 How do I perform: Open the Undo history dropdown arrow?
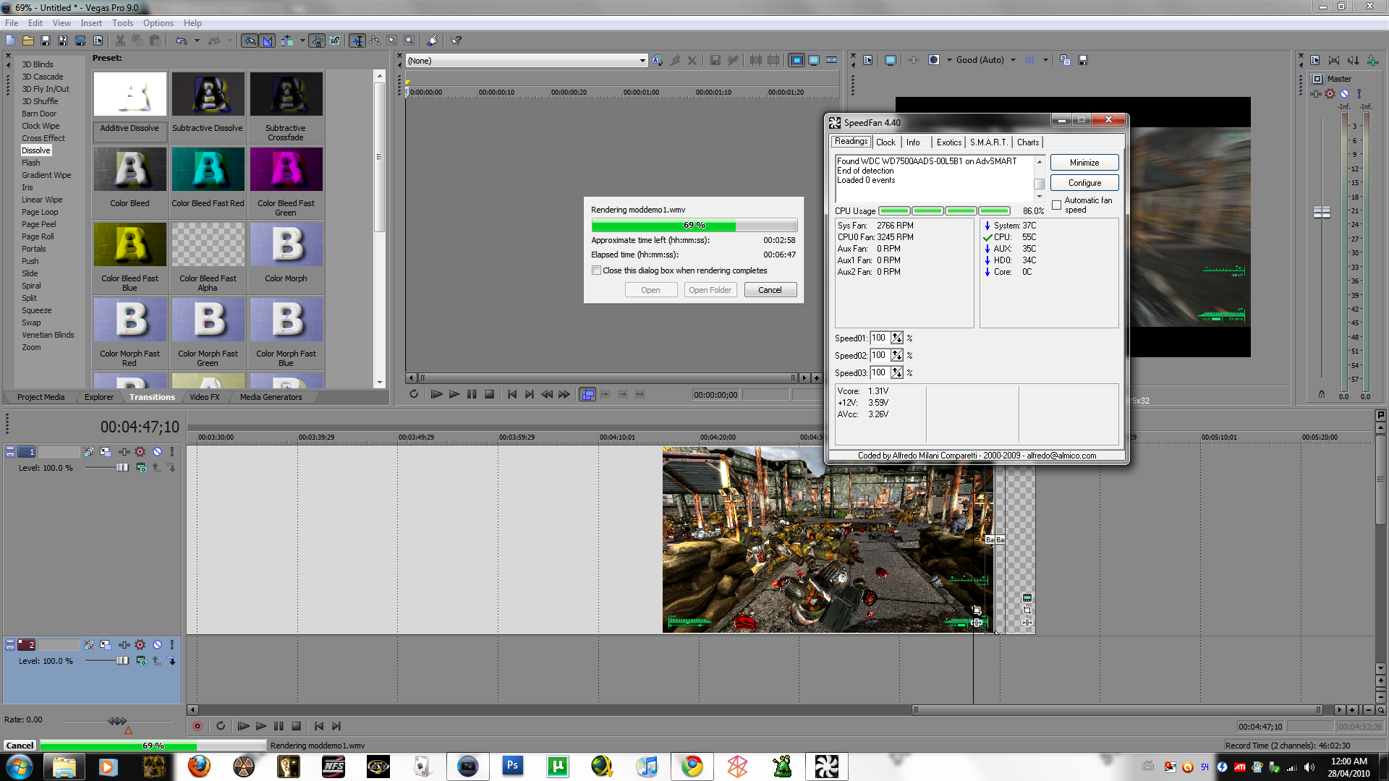pos(197,40)
